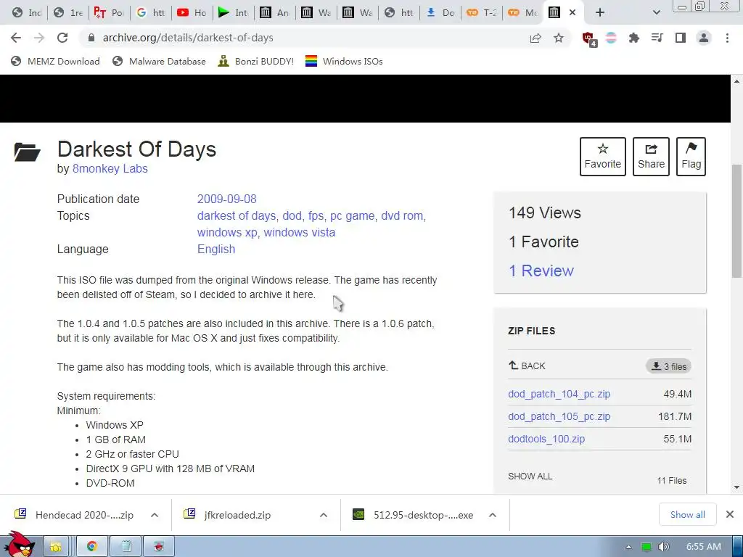Viewport: 743px width, 557px height.
Task: Open the uBlock shield extension icon
Action: click(x=589, y=39)
